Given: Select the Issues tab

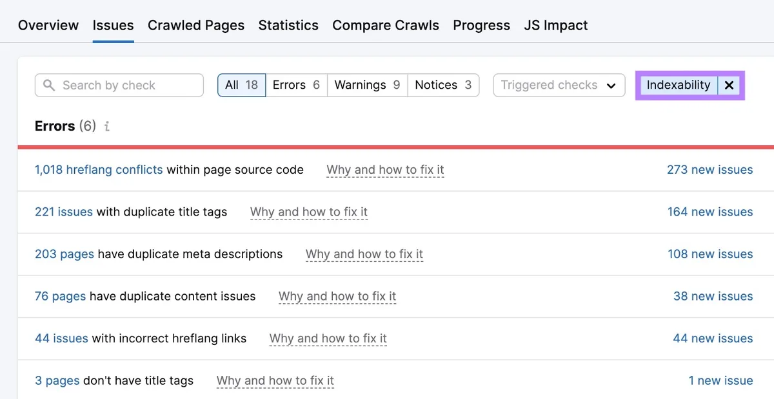Looking at the screenshot, I should (114, 25).
